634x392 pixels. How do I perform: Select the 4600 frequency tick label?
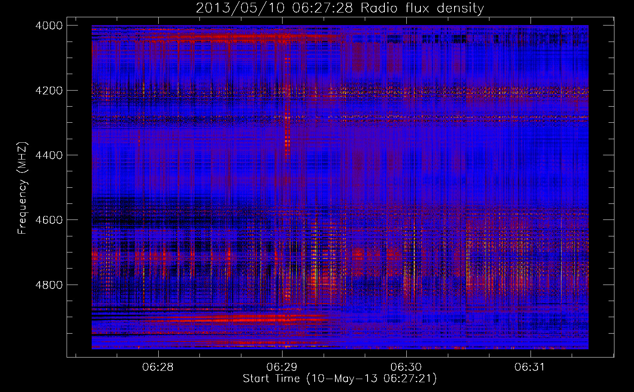click(49, 220)
